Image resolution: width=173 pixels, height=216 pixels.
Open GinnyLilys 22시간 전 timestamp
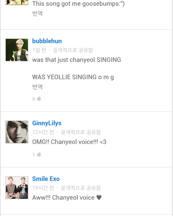point(43,132)
